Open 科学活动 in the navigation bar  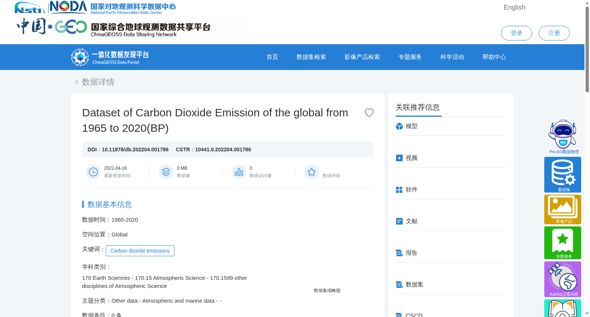coord(452,57)
